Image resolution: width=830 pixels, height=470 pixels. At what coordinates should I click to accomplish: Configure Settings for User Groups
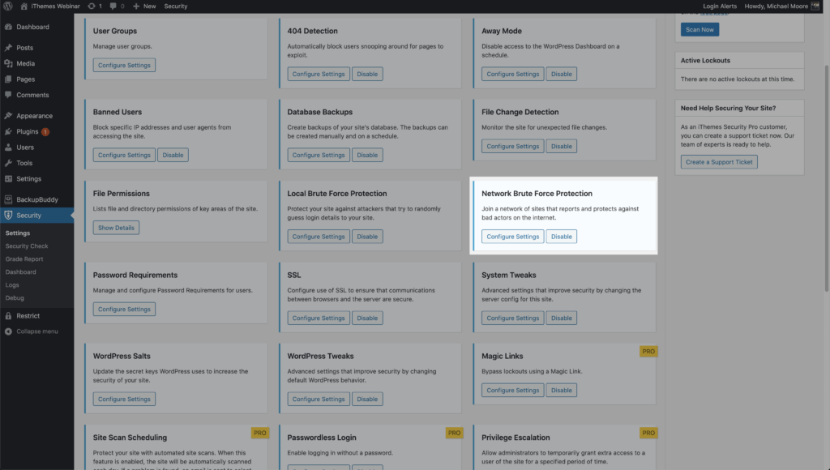click(124, 65)
